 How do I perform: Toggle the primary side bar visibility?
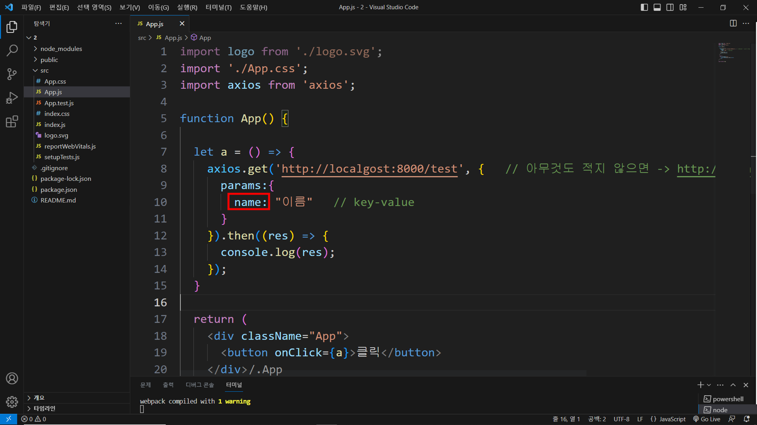pyautogui.click(x=644, y=7)
